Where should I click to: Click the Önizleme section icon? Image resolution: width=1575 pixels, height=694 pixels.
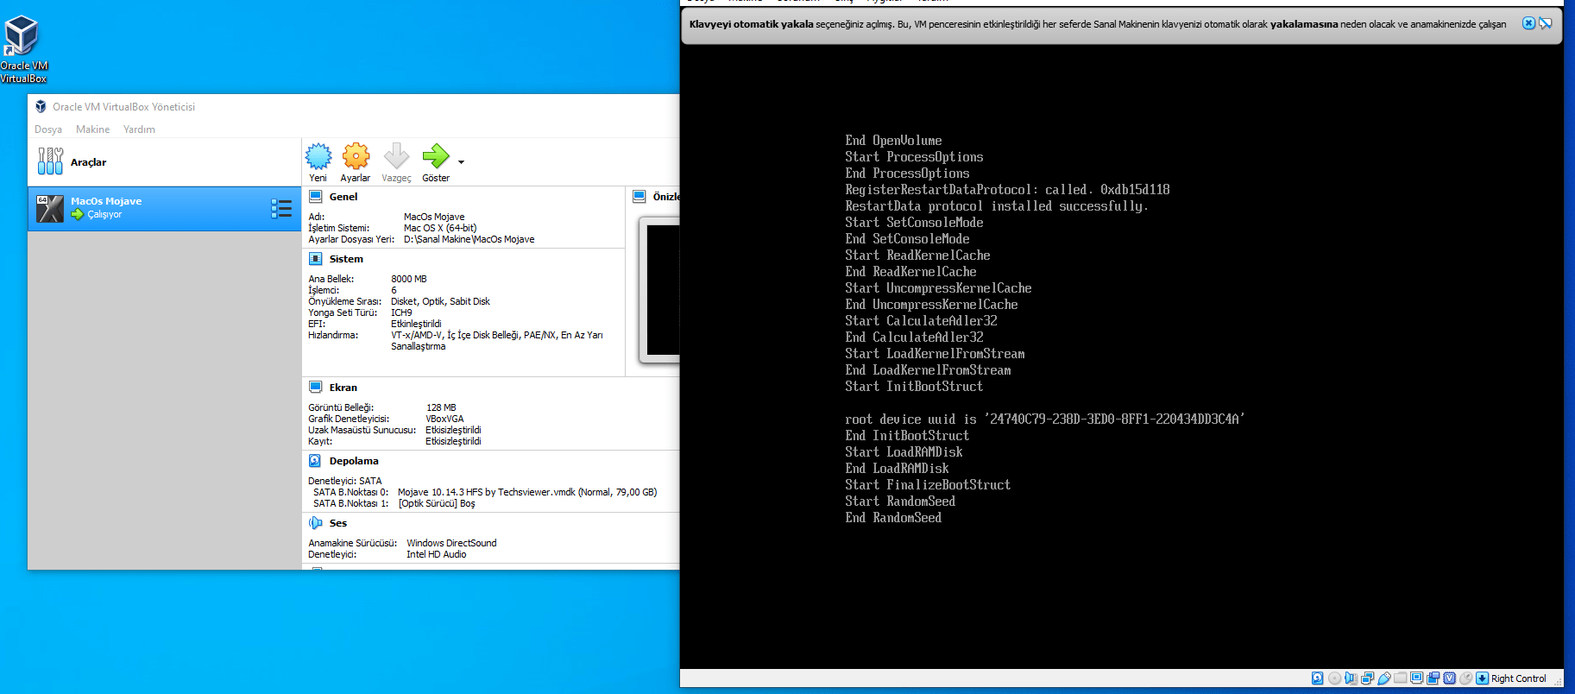click(639, 197)
